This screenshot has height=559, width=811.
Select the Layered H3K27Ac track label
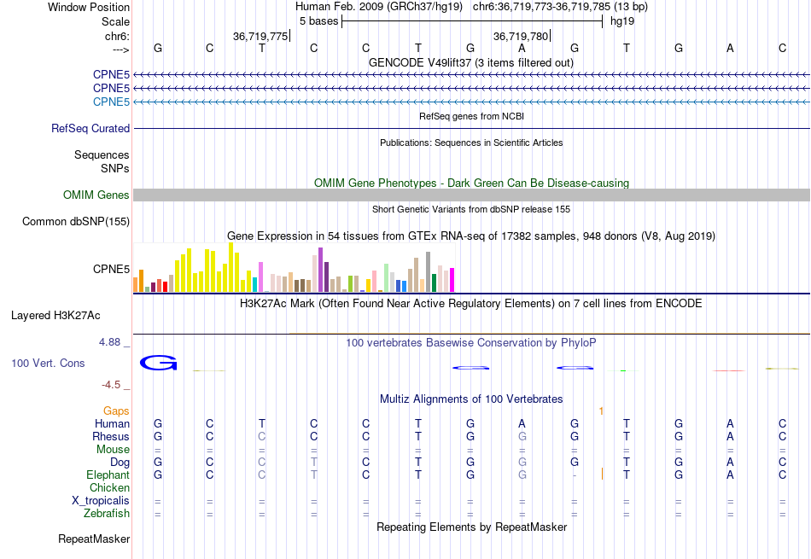[x=55, y=316]
